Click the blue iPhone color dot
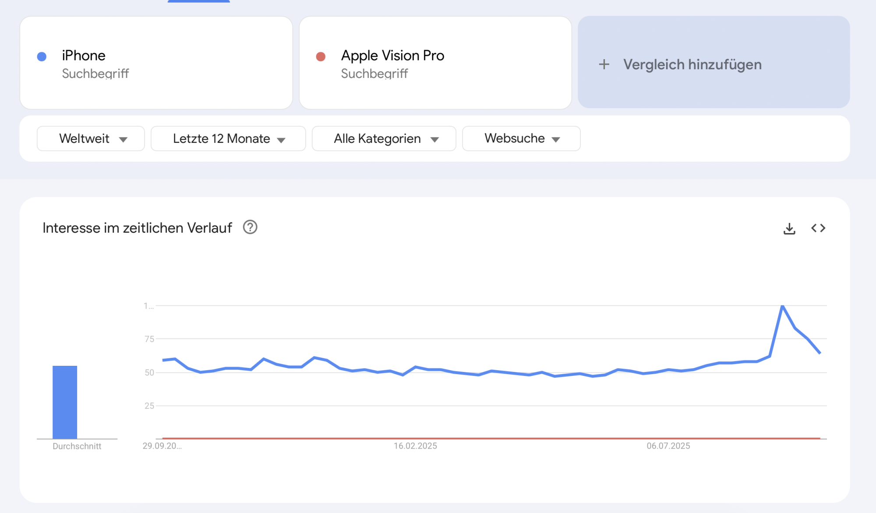This screenshot has width=876, height=513. 42,57
